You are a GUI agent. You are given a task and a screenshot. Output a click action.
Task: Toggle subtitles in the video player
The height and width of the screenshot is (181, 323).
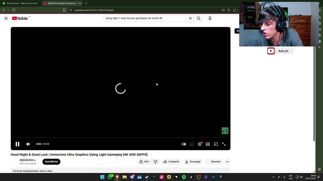pos(192,144)
